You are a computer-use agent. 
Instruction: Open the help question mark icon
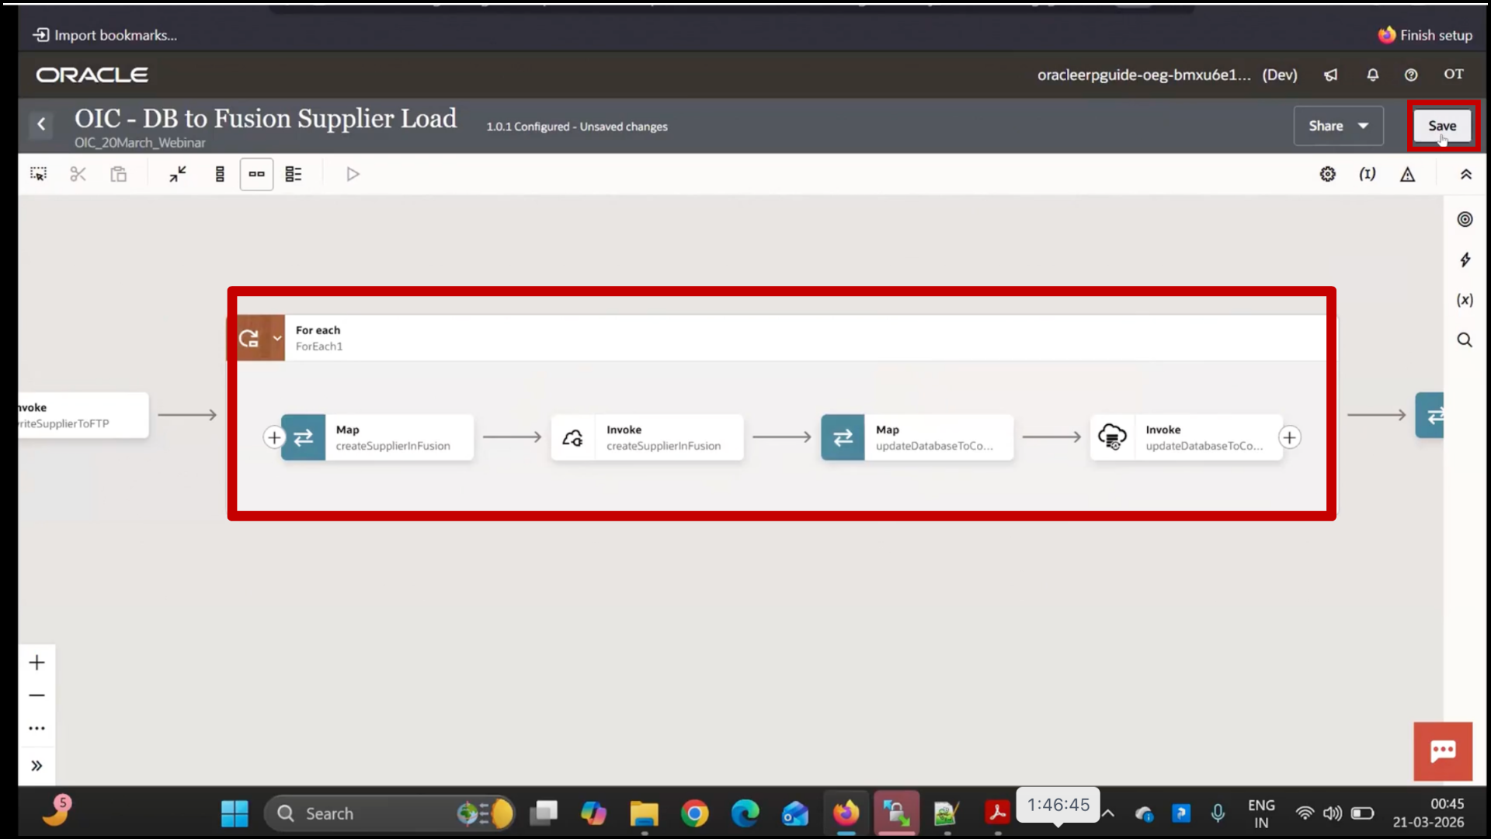point(1411,75)
